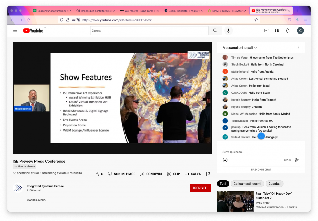Open the Ryan Toby "Oh Happy Day" title
This screenshot has height=221, width=318.
[x=274, y=196]
